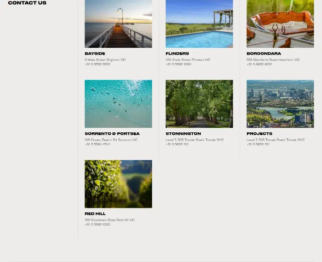Call the Stonnington office phone number

[x=177, y=144]
